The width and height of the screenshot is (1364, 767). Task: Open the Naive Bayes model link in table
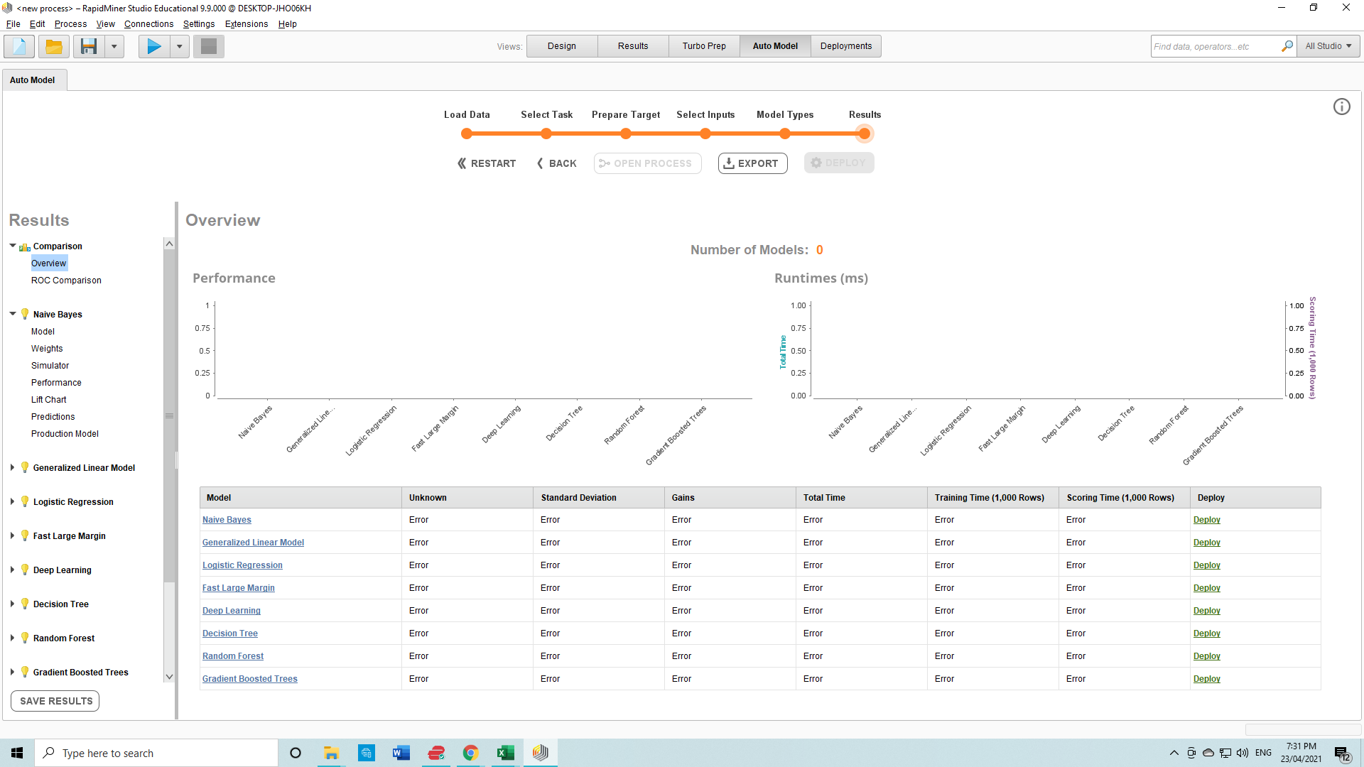coord(227,520)
